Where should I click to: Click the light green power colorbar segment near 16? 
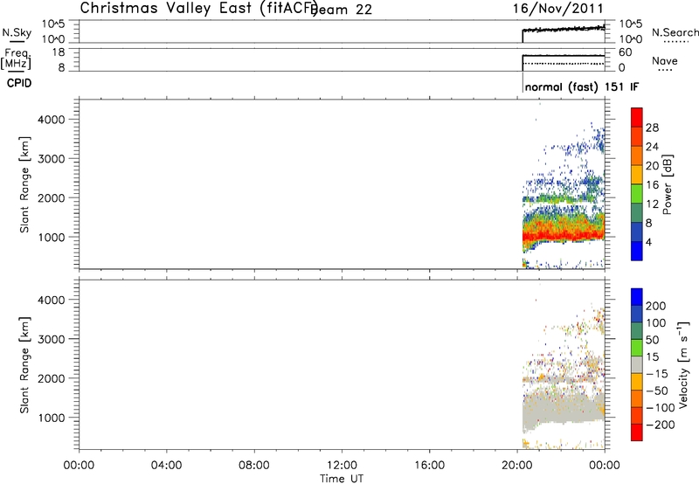pyautogui.click(x=637, y=194)
